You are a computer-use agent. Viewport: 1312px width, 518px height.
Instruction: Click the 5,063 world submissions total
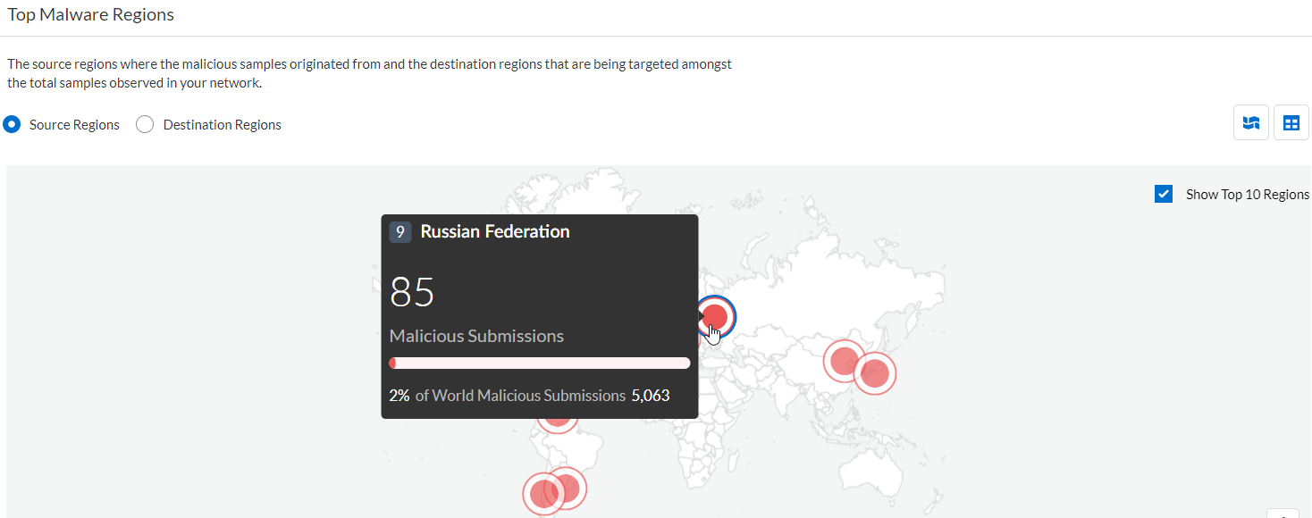point(651,395)
